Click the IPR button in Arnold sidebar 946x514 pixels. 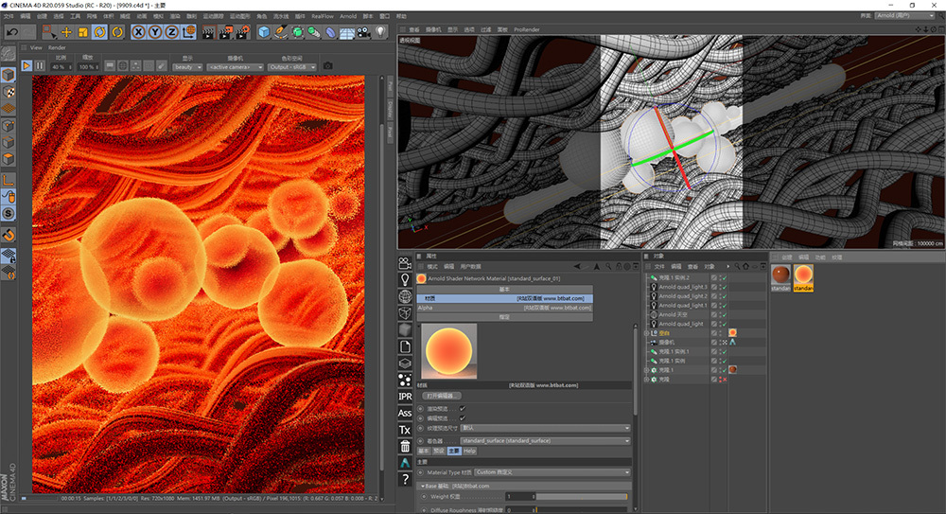click(405, 397)
